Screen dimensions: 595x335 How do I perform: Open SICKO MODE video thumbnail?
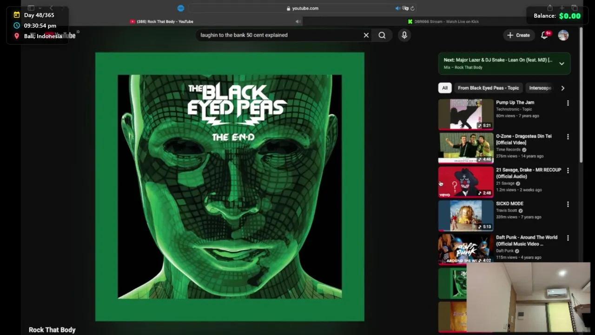[x=466, y=215]
